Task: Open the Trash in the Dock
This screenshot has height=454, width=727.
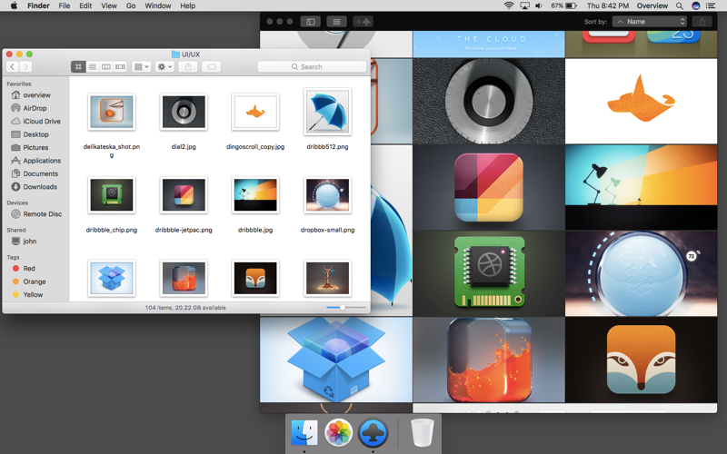Action: (x=422, y=433)
